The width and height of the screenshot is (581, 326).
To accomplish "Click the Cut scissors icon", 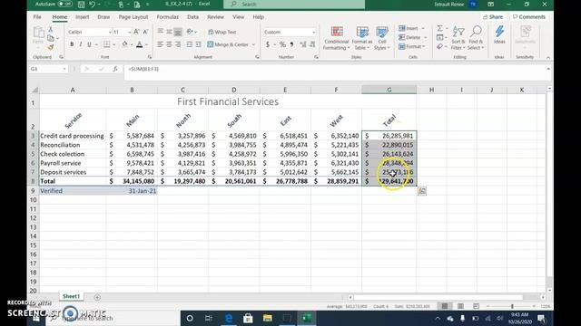I will click(x=51, y=30).
